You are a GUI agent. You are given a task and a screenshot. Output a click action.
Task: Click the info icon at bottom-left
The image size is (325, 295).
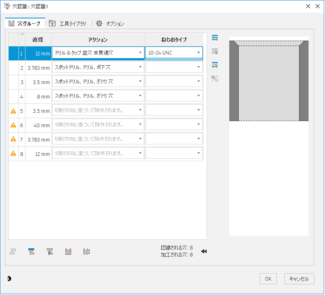pos(9,279)
